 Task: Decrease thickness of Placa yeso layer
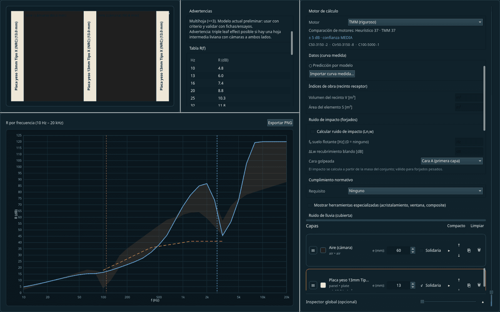pyautogui.click(x=412, y=287)
